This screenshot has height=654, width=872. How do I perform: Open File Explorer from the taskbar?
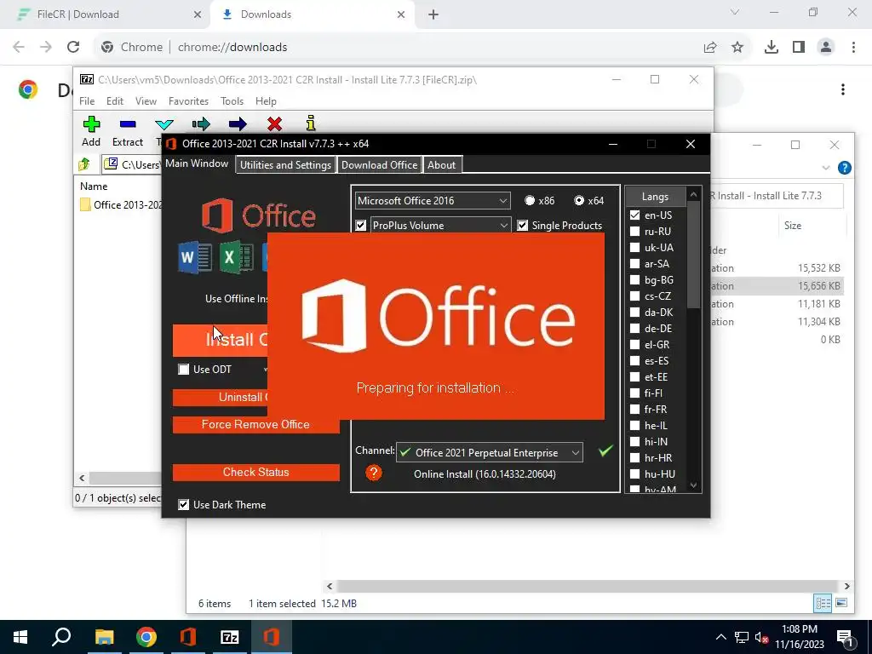tap(104, 637)
